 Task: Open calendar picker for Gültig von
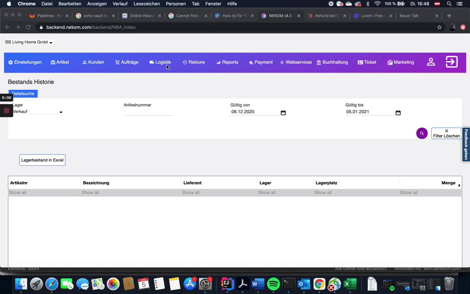(x=283, y=113)
